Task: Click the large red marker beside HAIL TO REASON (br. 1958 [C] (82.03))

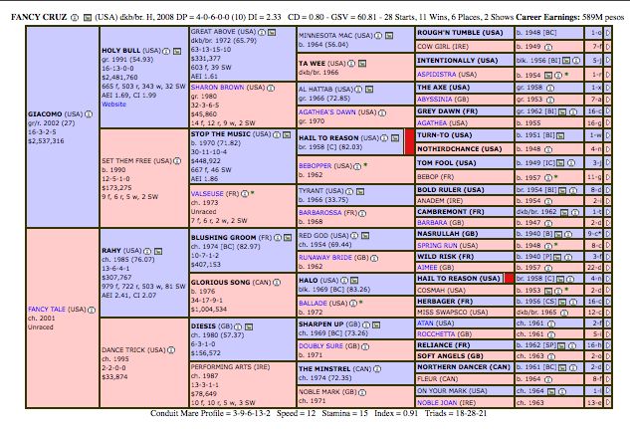Action: pyautogui.click(x=409, y=141)
